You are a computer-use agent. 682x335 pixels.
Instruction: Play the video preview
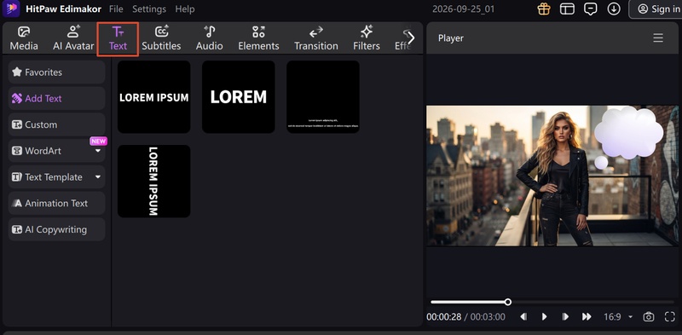tap(544, 317)
